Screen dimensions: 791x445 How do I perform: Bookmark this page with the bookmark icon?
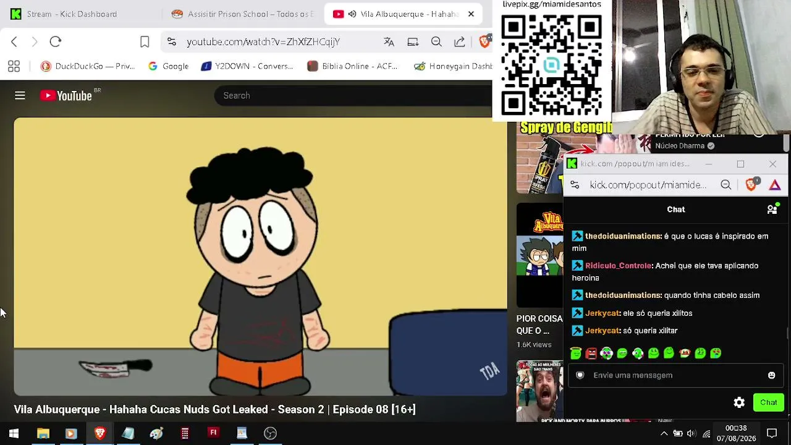pos(145,41)
